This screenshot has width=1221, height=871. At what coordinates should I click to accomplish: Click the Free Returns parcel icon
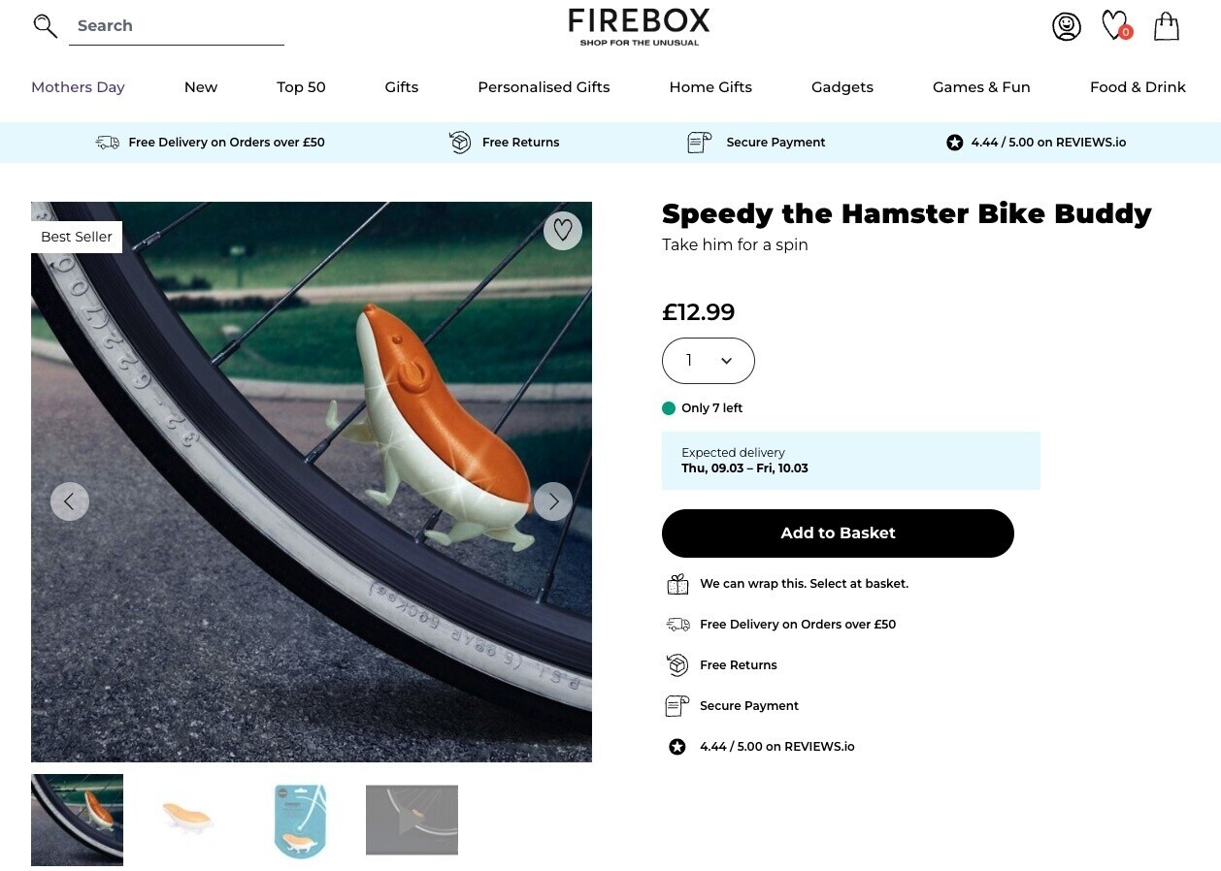point(459,142)
